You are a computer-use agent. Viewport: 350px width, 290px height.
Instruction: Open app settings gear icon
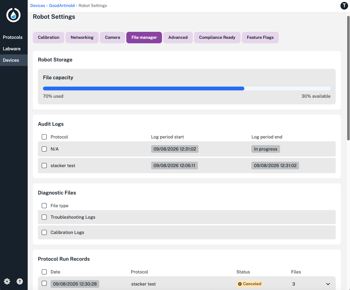(7, 281)
